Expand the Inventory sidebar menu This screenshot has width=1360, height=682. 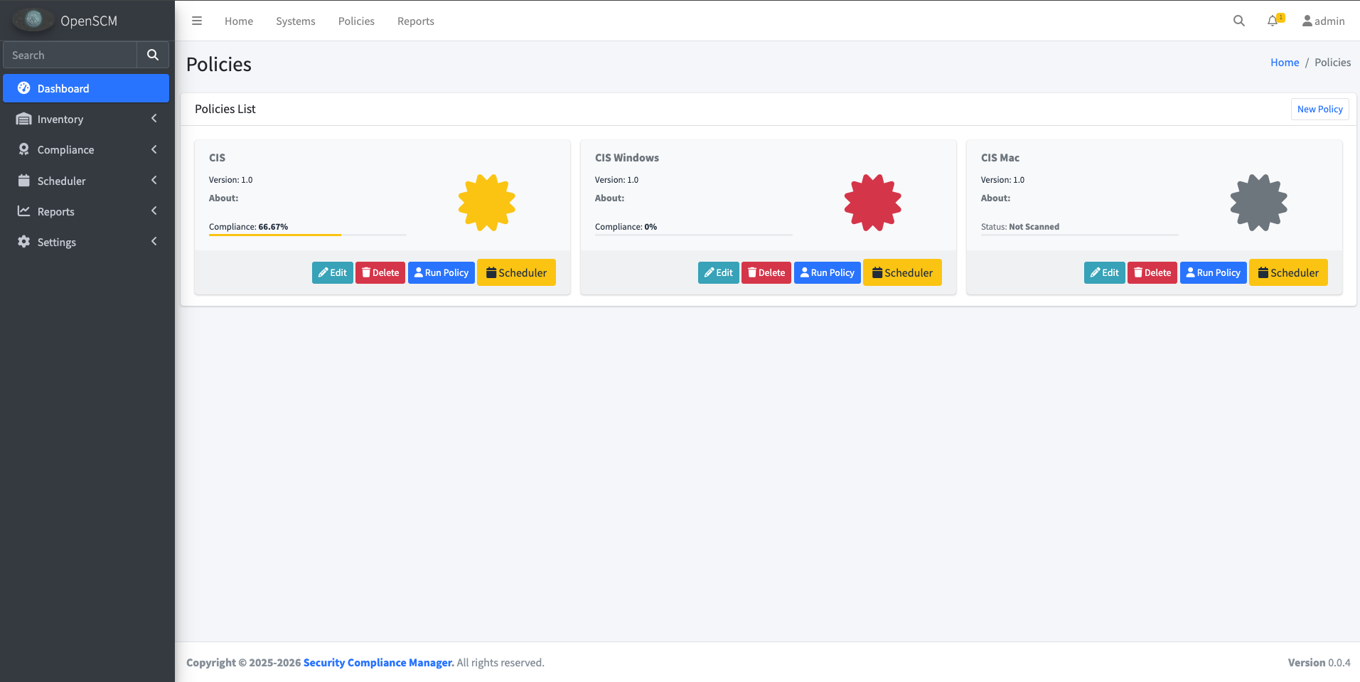(85, 119)
